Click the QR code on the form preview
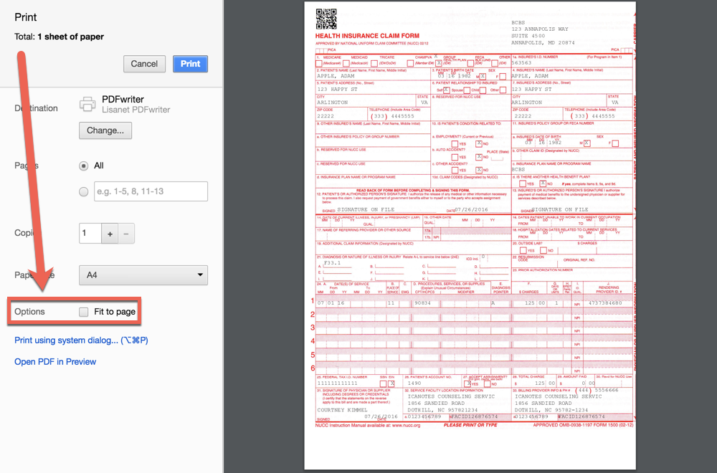717x473 pixels. pyautogui.click(x=326, y=19)
